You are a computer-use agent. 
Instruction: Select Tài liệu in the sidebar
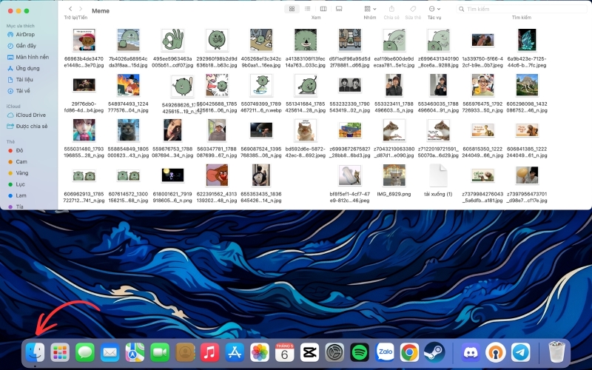pyautogui.click(x=24, y=80)
